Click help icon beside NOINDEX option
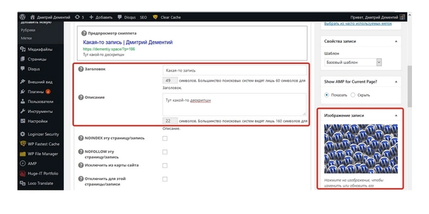 [81, 138]
